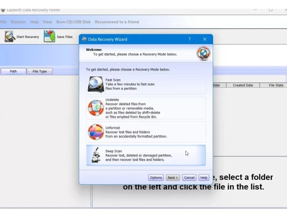Screen dimensions: 287x215
Task: Choose the Fast Scan recovery mode text
Action: (130, 84)
